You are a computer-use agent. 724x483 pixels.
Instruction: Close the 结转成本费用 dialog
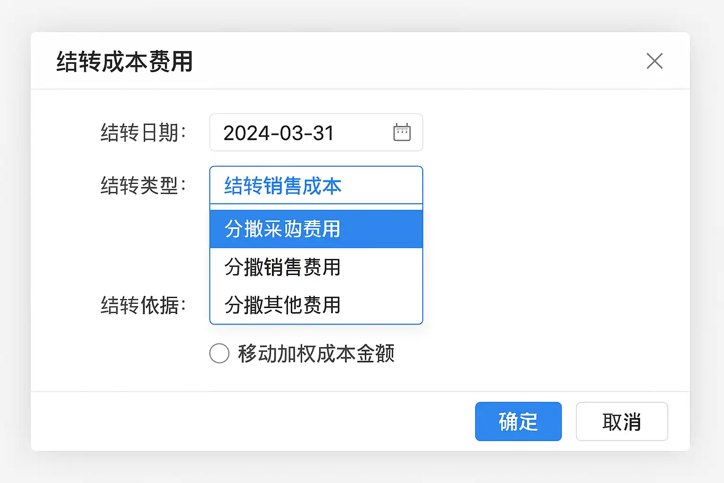tap(654, 61)
